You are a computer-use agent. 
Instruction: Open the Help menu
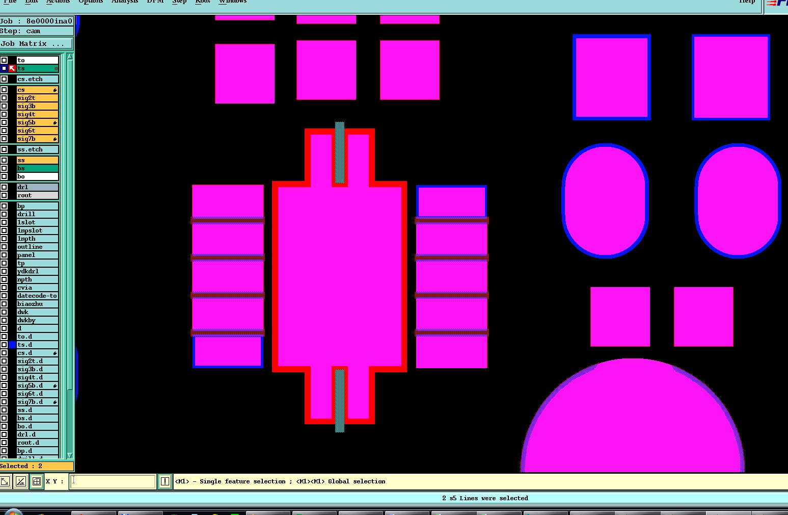coord(747,2)
